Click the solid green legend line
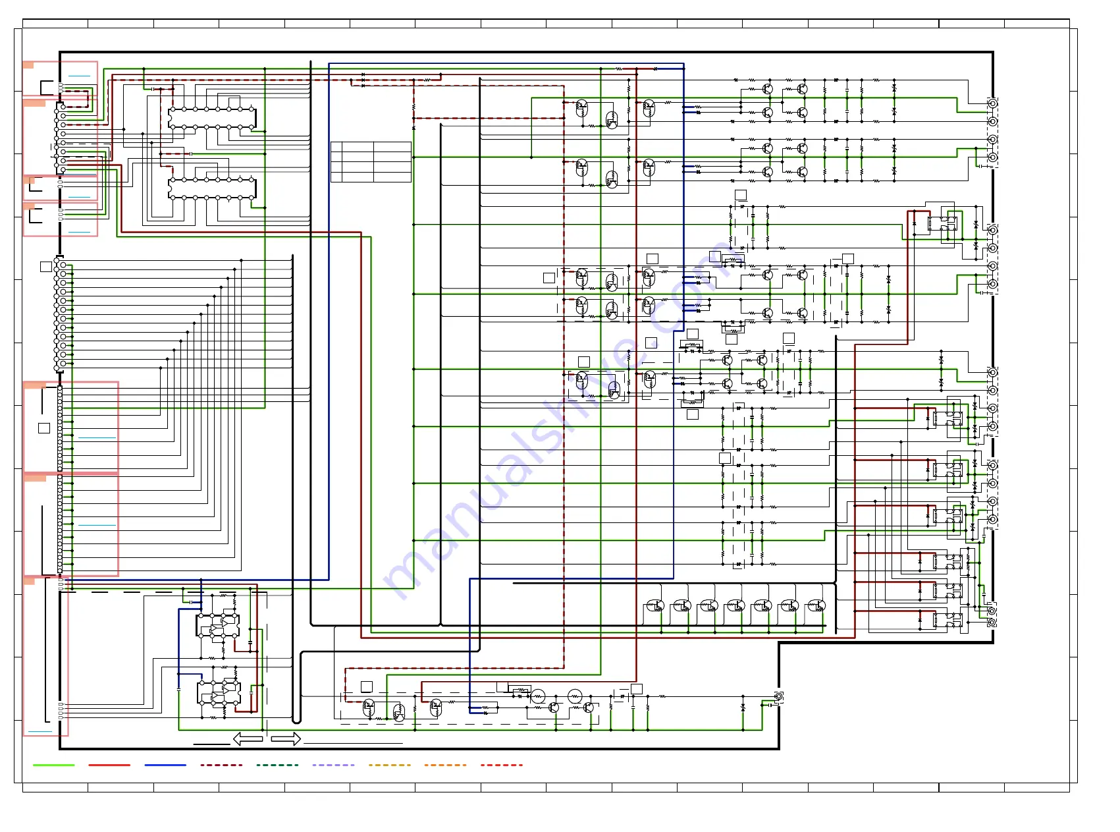The height and width of the screenshot is (832, 1120). coord(54,765)
